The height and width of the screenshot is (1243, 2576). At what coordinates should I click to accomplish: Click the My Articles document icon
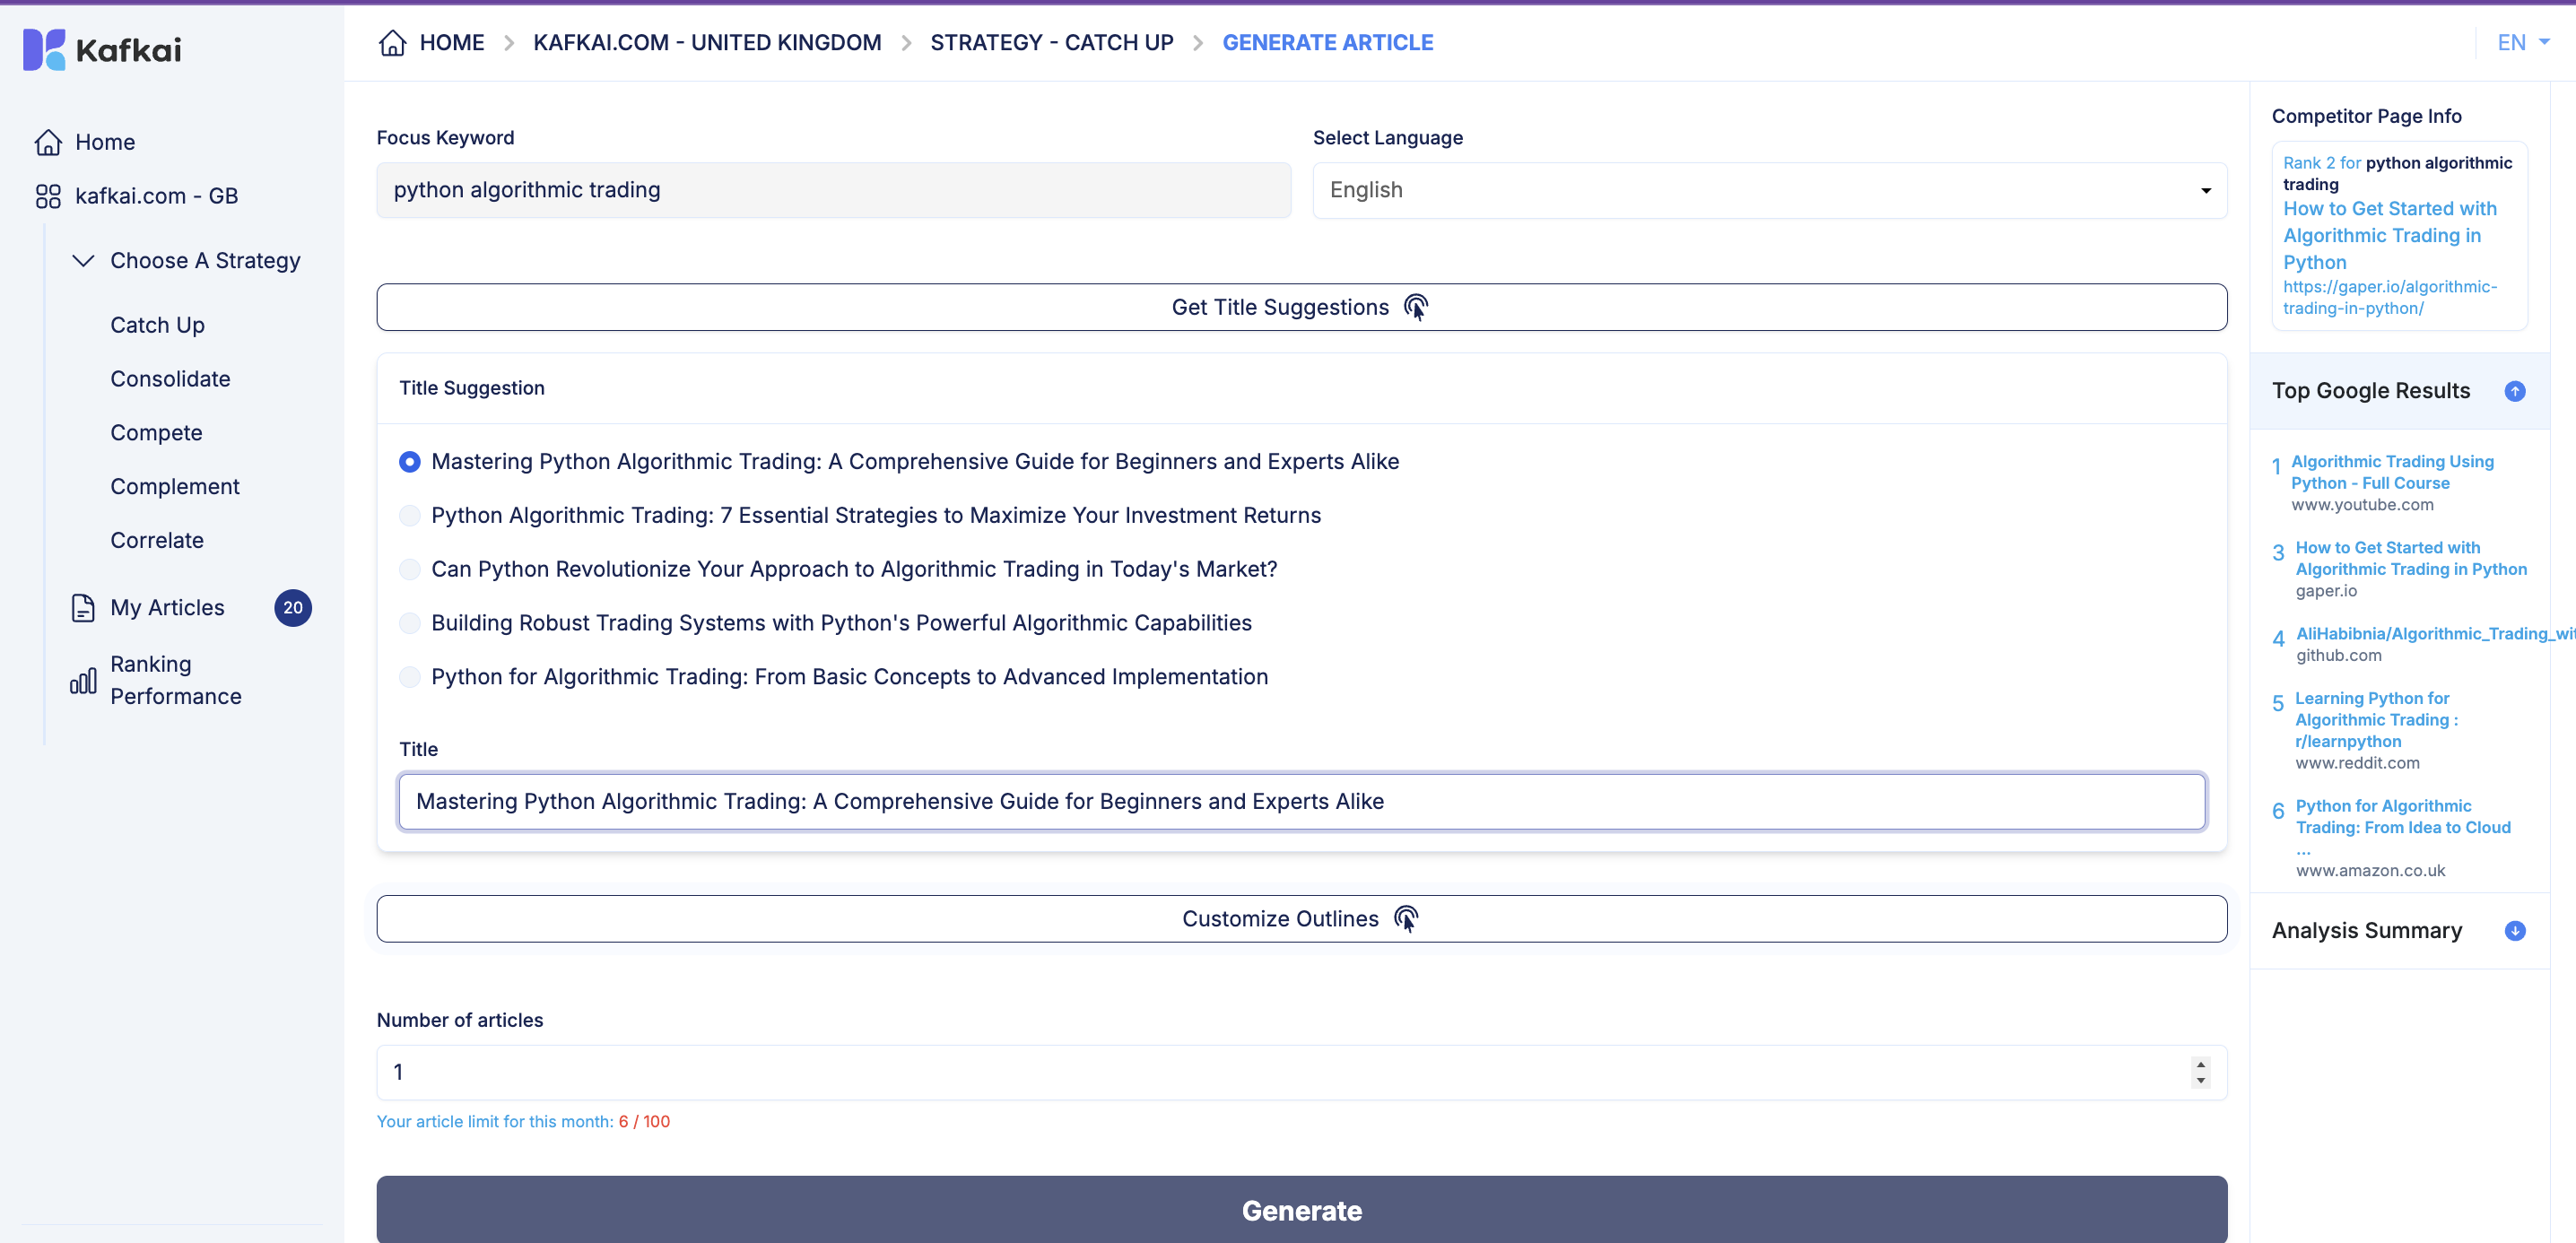pyautogui.click(x=83, y=608)
